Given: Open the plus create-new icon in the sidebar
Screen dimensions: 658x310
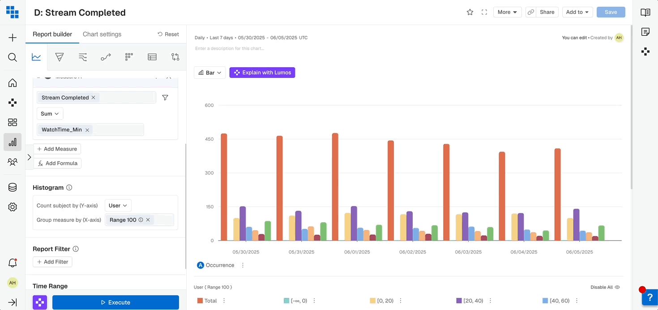Looking at the screenshot, I should [x=13, y=38].
